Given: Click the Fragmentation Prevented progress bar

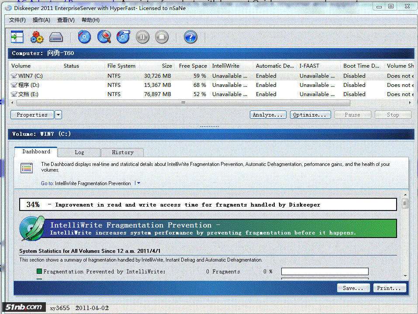Looking at the screenshot, I should 325,272.
